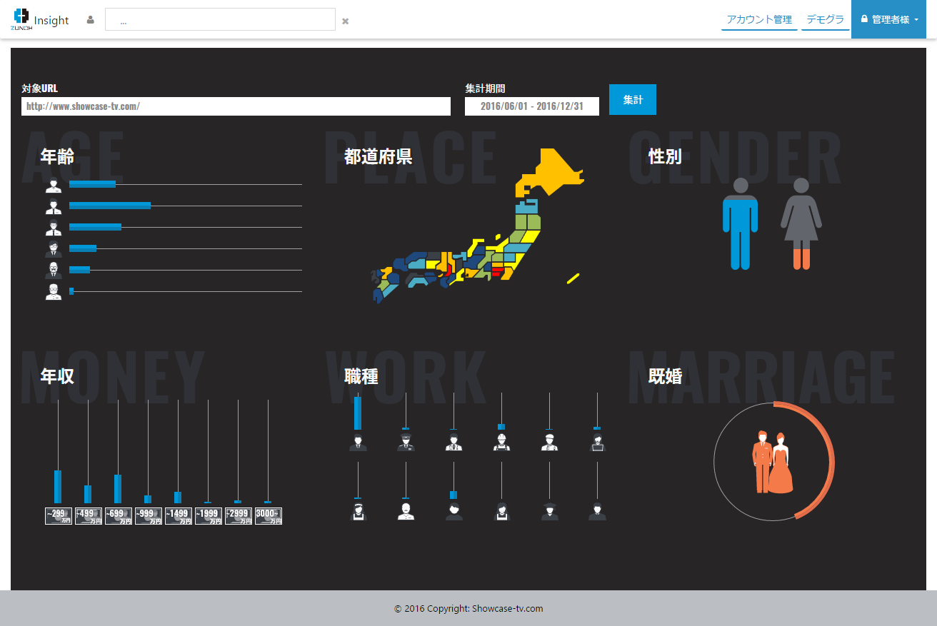
Task: Select the ~1499万円 income label
Action: (x=179, y=516)
